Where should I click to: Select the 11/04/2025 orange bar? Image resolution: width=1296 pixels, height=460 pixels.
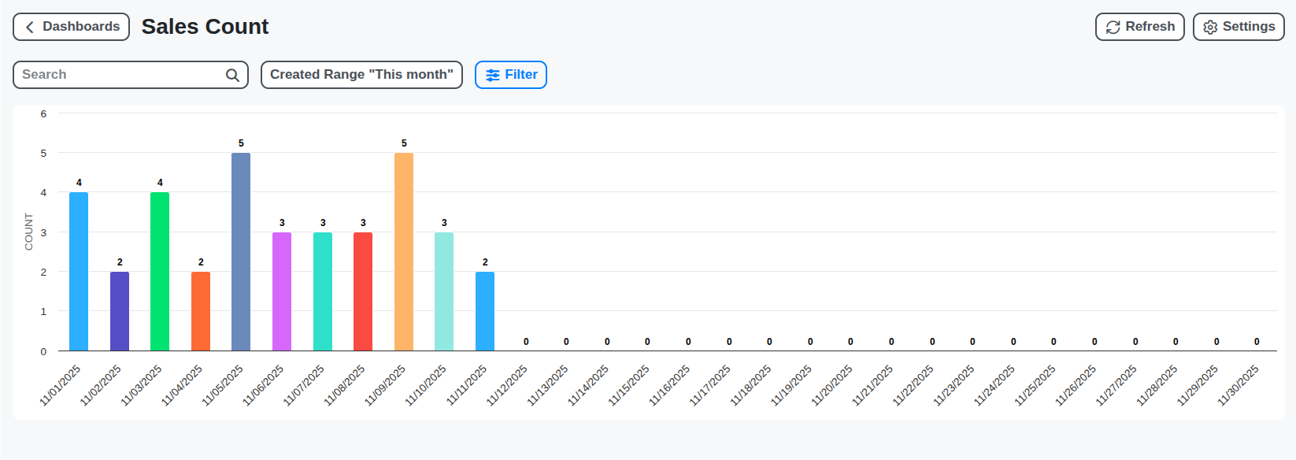(x=201, y=311)
